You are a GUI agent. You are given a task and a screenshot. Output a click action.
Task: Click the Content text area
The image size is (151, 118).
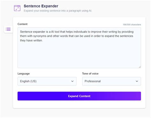(79, 48)
